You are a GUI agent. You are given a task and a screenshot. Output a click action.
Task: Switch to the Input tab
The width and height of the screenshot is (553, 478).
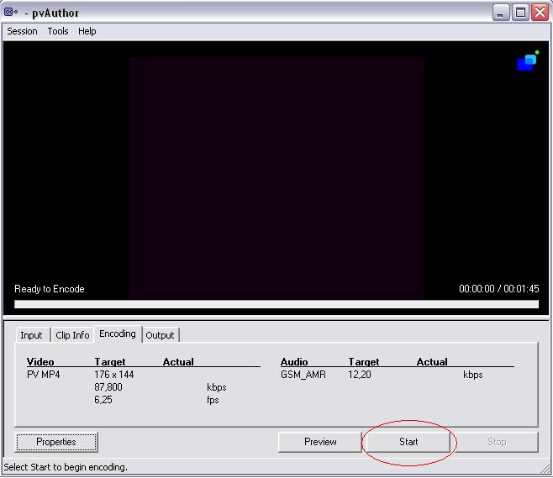(31, 335)
